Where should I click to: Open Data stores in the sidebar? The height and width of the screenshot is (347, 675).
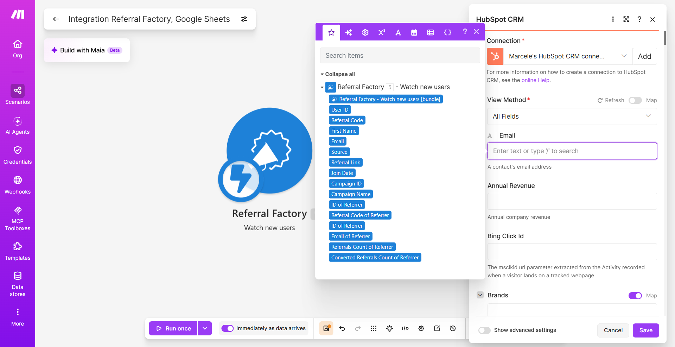pos(18,284)
